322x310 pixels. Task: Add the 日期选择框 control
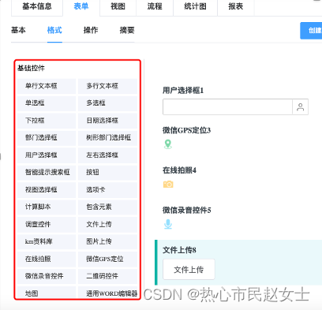(x=107, y=121)
